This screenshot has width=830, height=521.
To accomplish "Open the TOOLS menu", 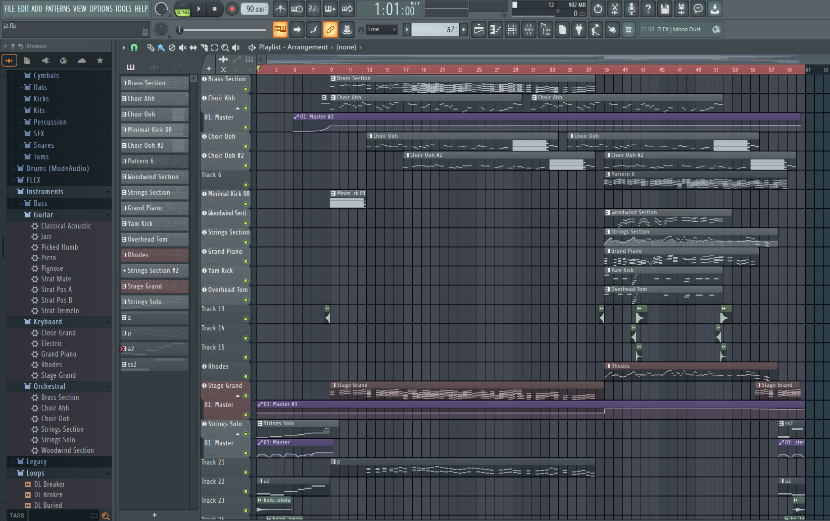I will (123, 9).
